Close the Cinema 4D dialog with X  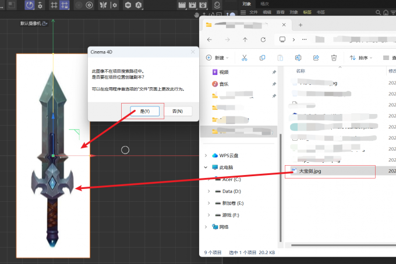(193, 52)
